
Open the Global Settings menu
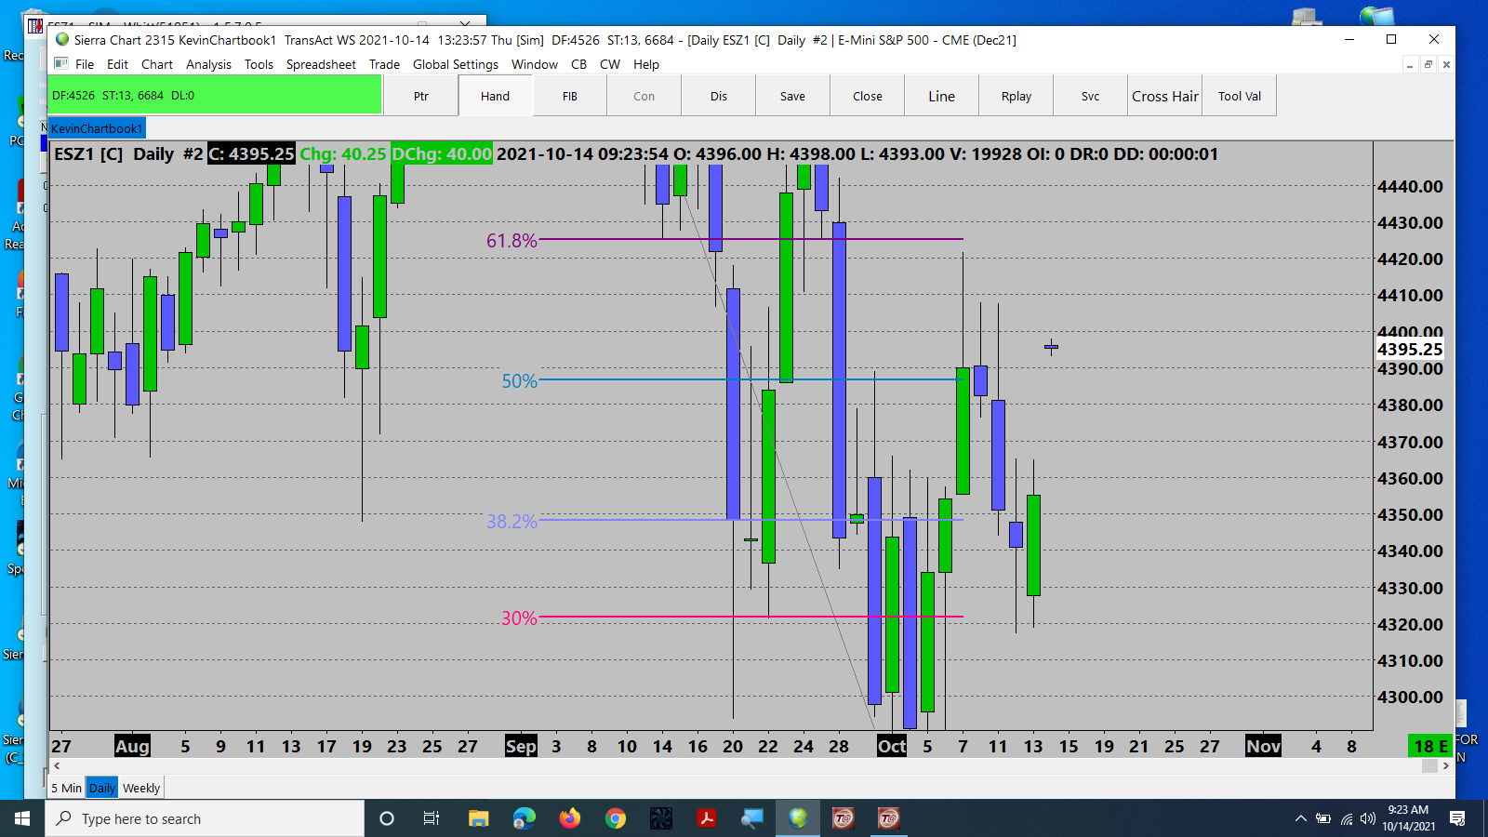(456, 64)
